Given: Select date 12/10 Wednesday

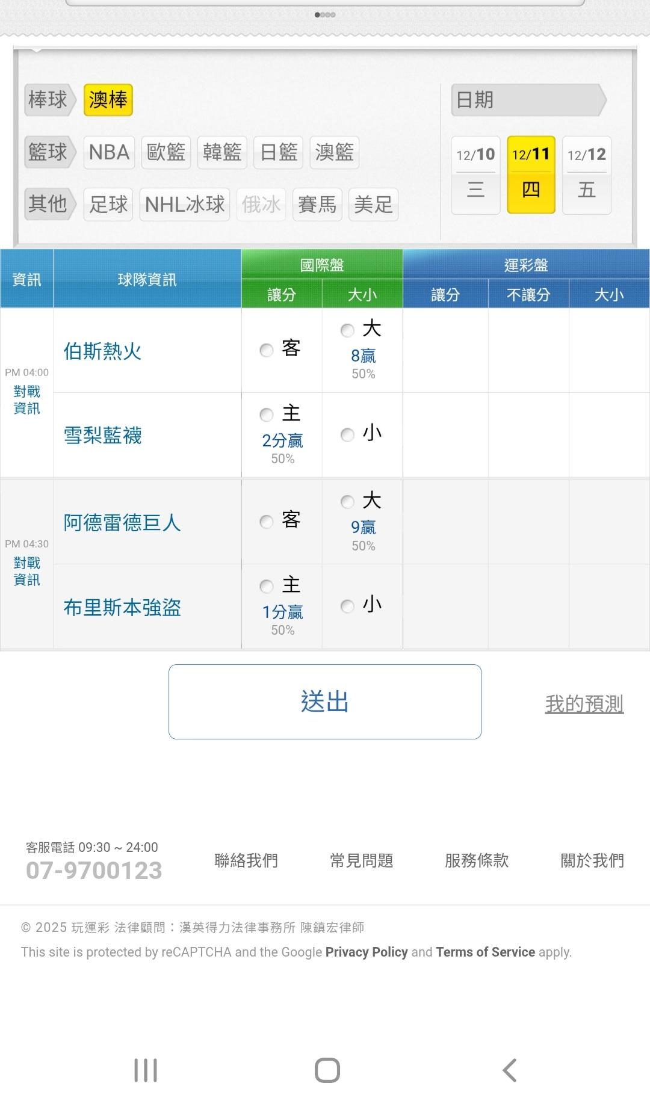Looking at the screenshot, I should tap(475, 174).
